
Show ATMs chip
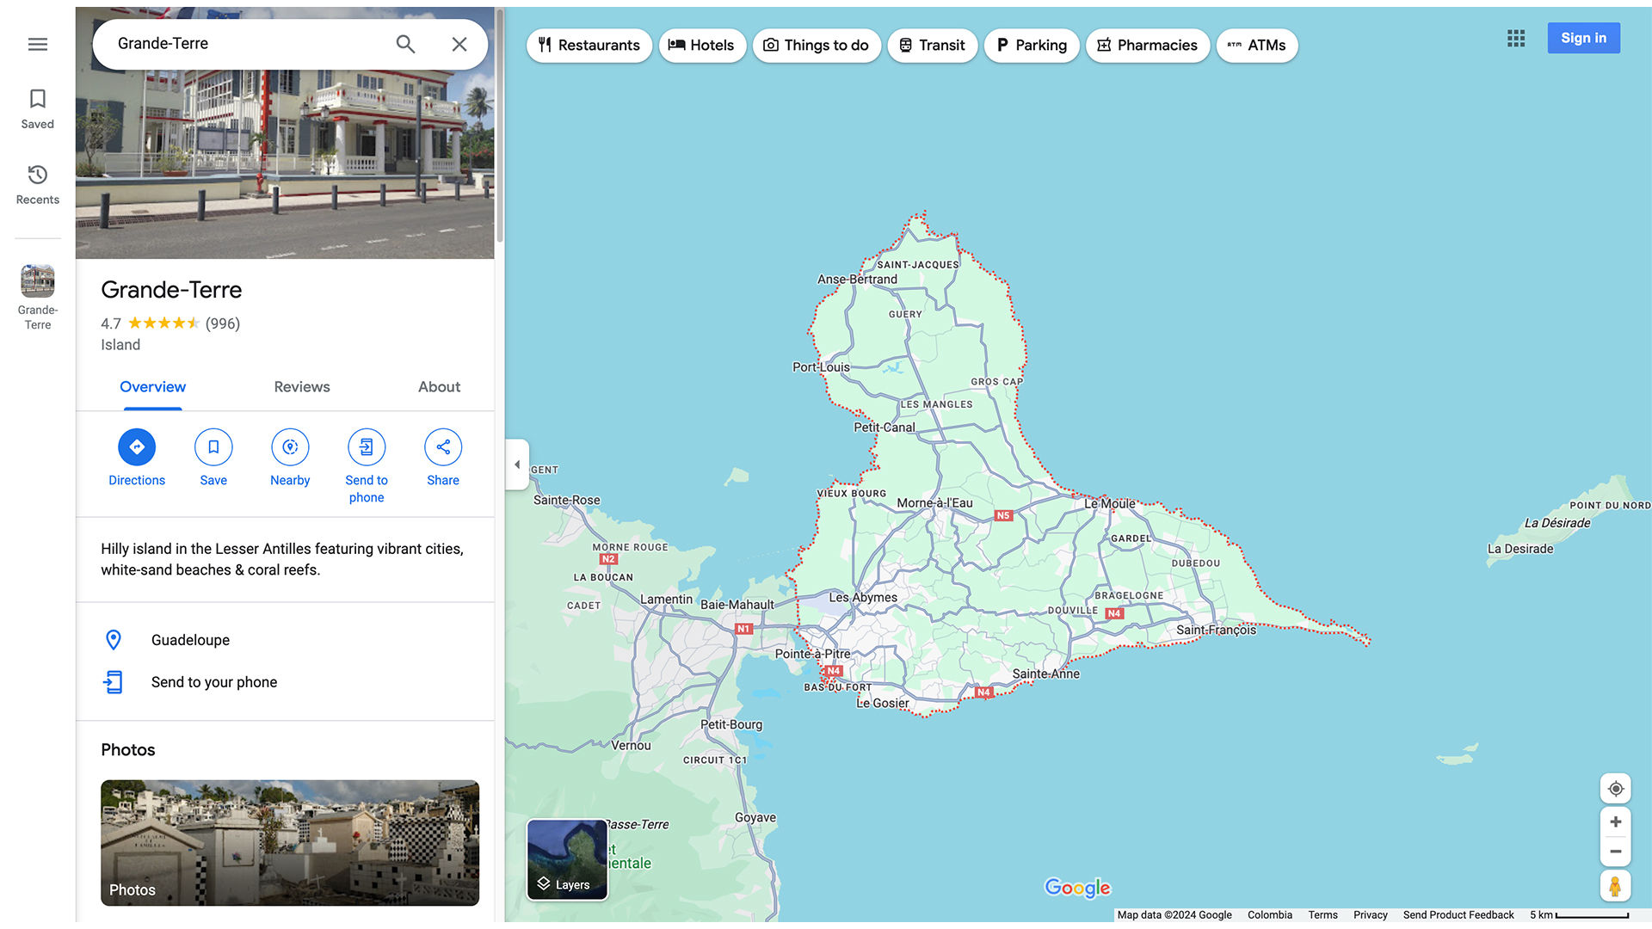pyautogui.click(x=1257, y=45)
